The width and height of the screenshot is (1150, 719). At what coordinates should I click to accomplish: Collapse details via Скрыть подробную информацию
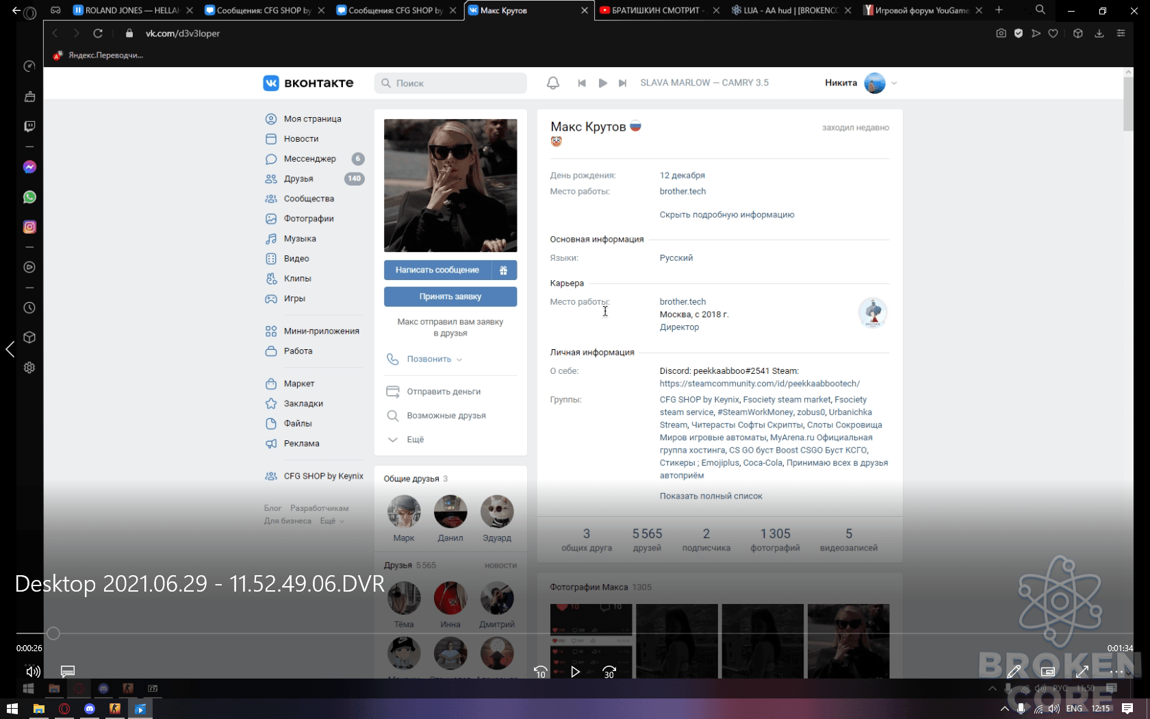[x=727, y=214]
